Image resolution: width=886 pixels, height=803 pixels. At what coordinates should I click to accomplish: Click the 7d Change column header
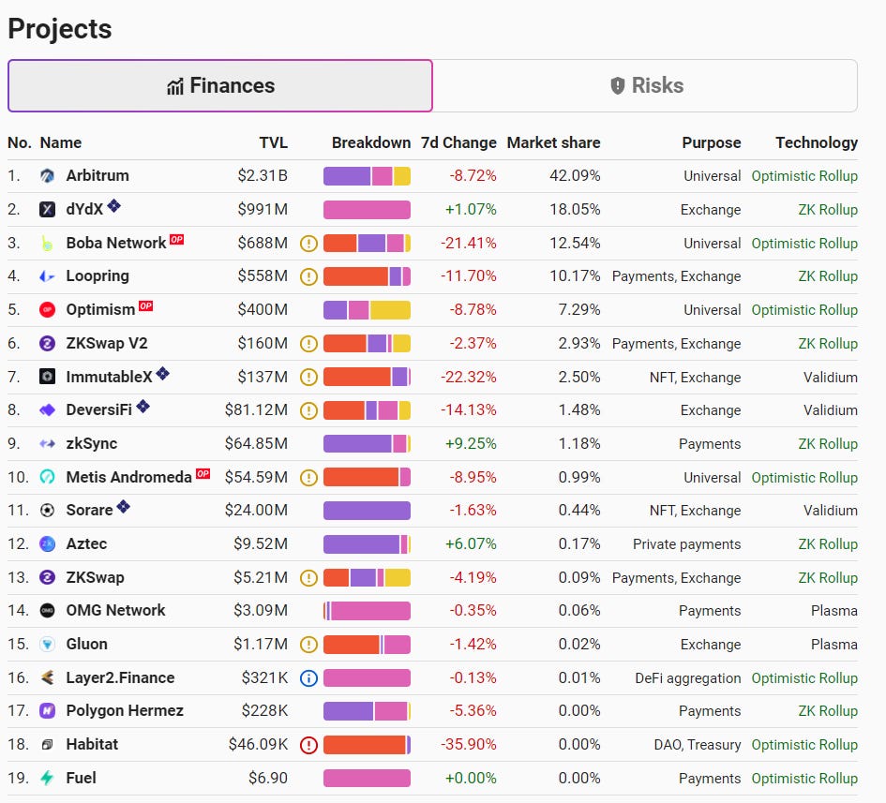[458, 142]
